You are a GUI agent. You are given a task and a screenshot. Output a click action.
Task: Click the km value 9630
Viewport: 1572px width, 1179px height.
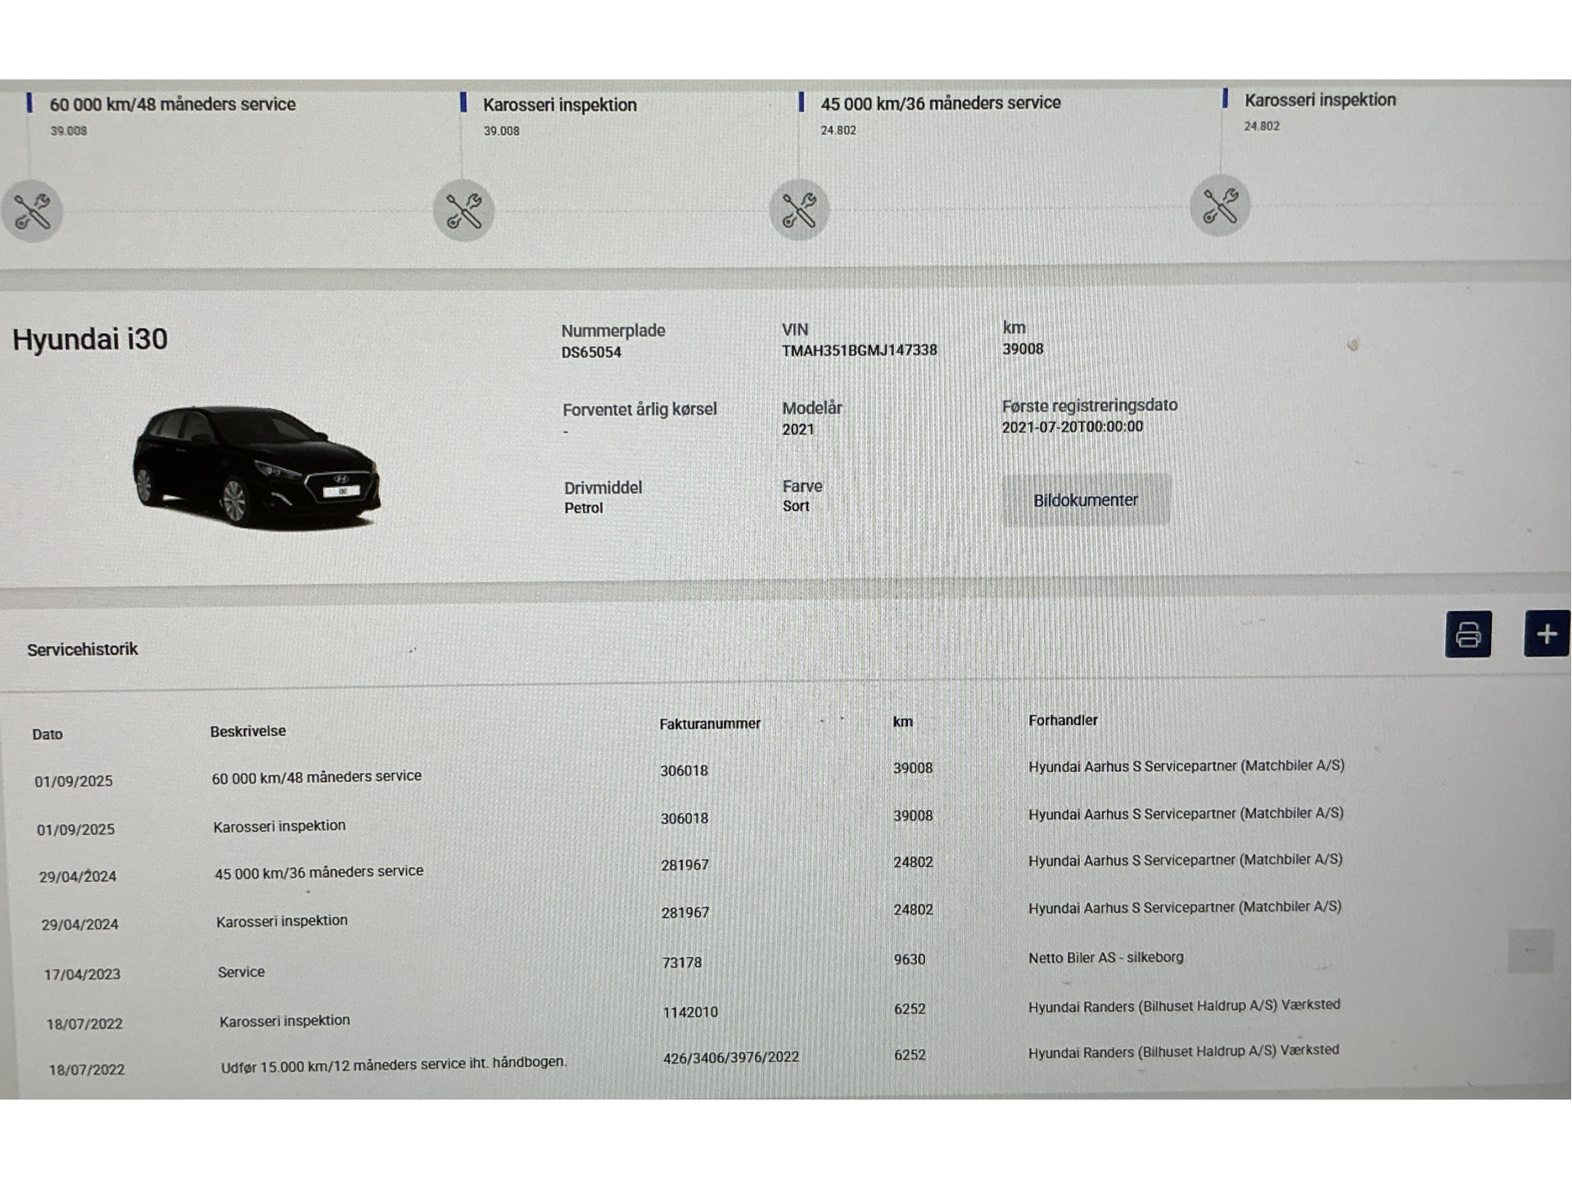point(910,959)
